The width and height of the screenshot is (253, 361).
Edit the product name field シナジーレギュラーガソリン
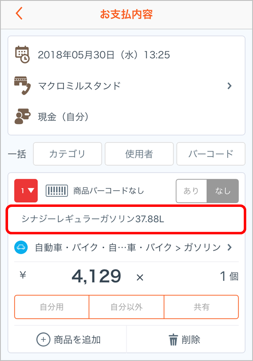click(126, 219)
